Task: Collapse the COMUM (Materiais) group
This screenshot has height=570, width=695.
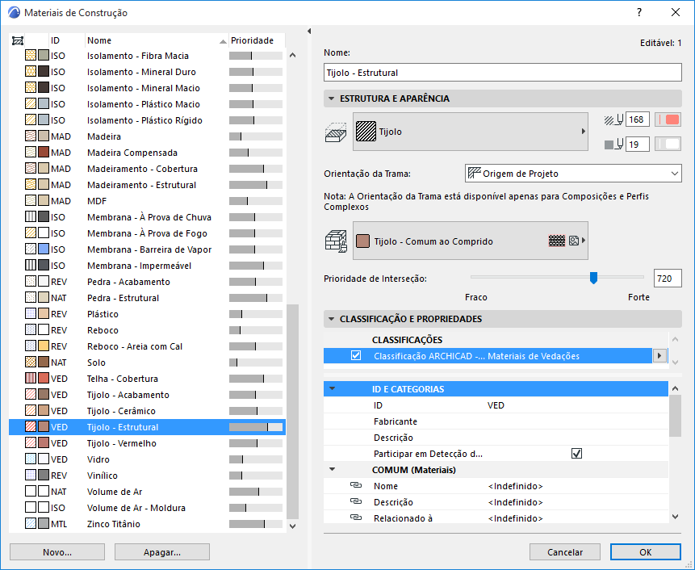Action: 332,469
